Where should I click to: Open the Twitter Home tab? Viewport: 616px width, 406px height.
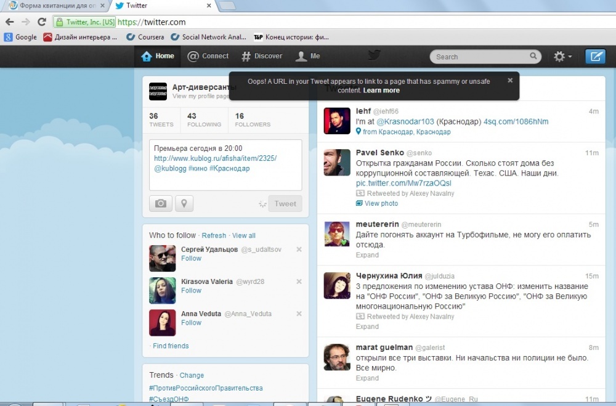click(x=158, y=56)
